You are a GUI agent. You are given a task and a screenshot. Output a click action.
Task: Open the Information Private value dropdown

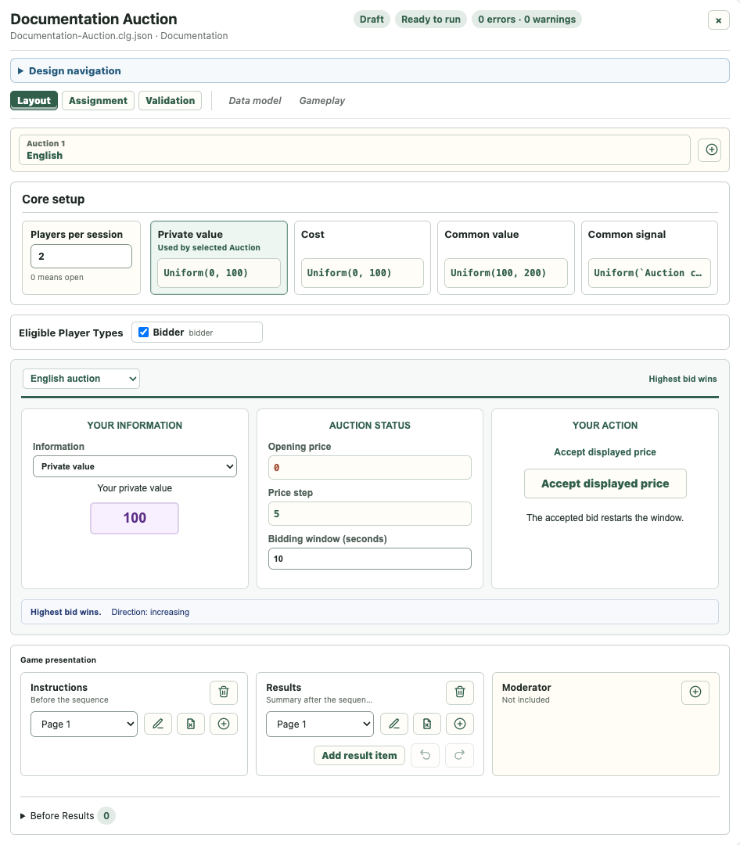pyautogui.click(x=135, y=466)
